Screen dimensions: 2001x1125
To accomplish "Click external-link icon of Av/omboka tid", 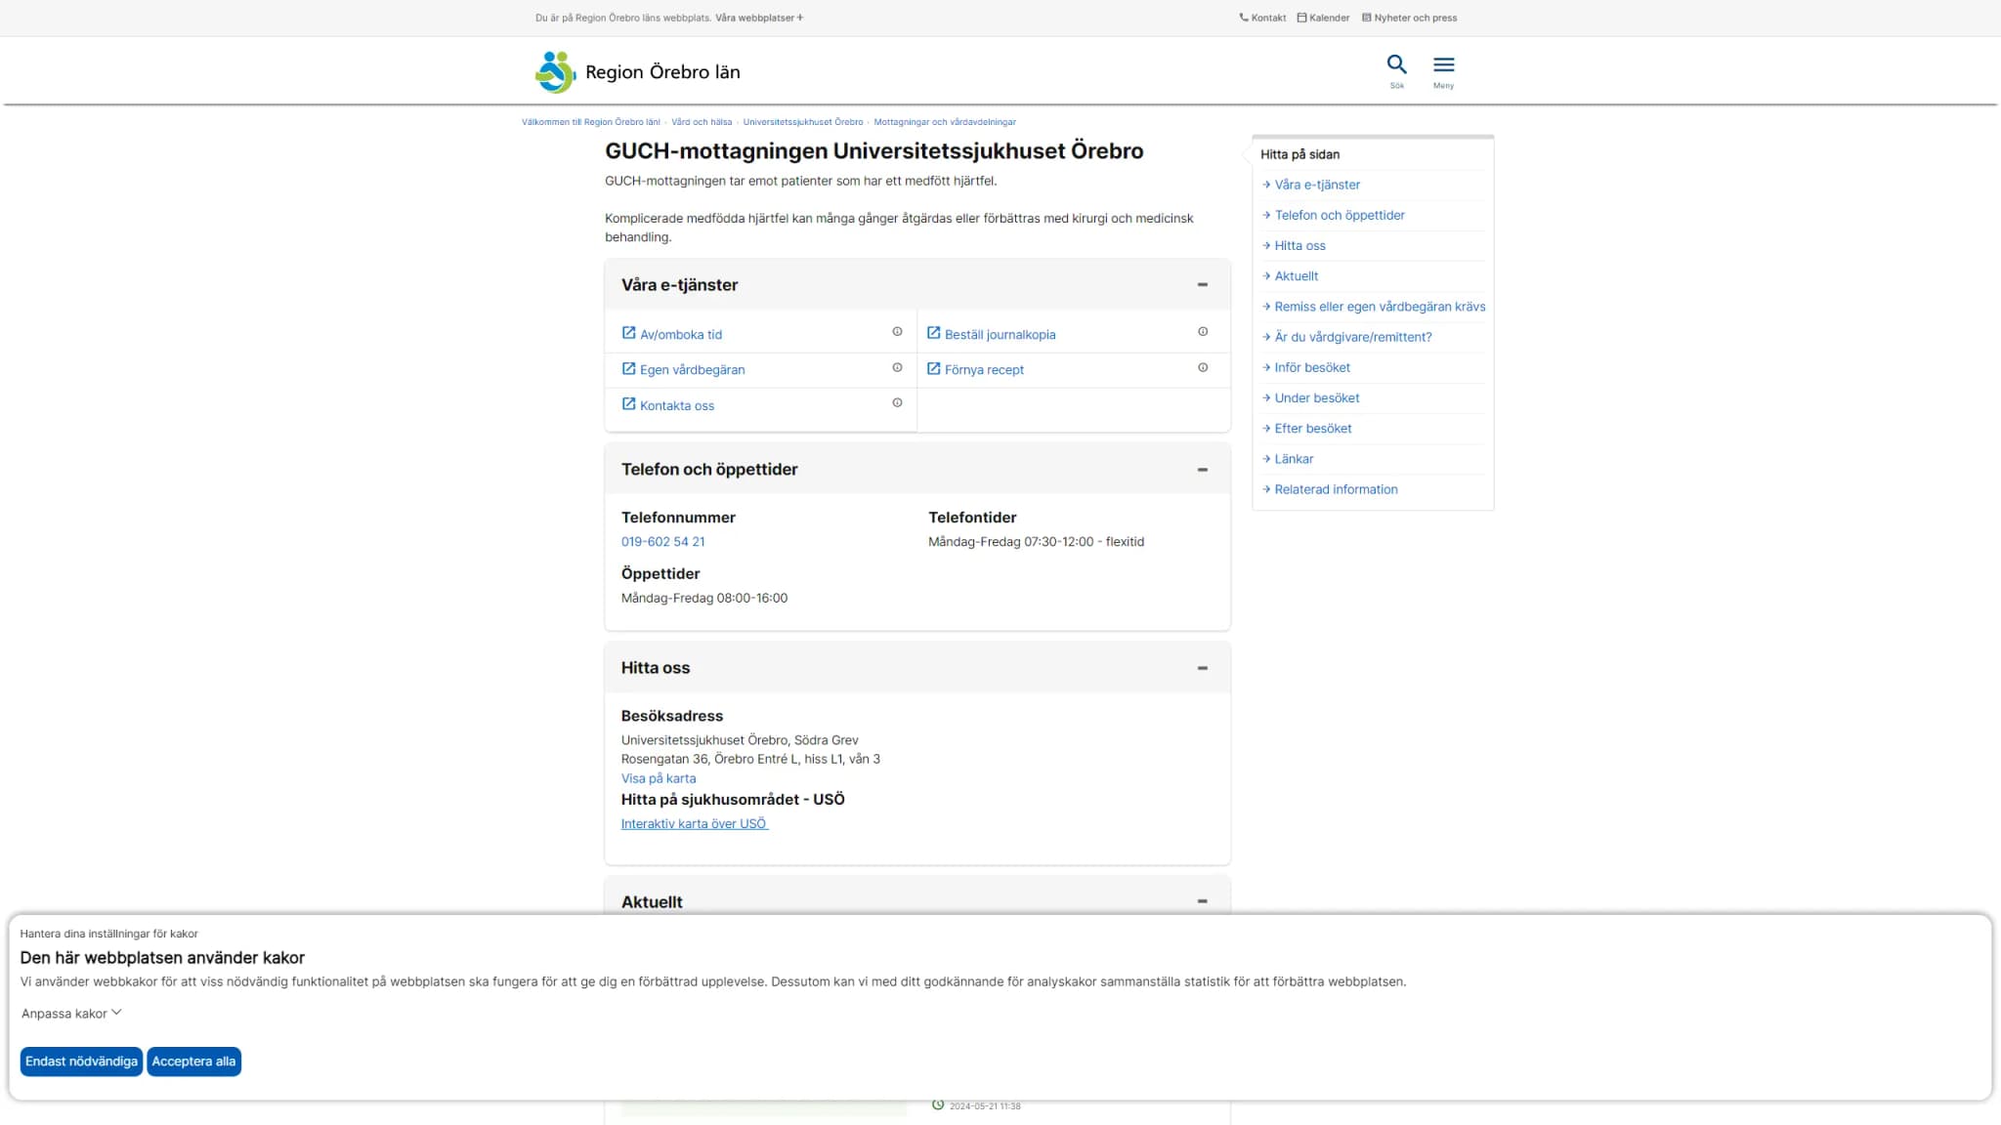I will click(x=629, y=333).
